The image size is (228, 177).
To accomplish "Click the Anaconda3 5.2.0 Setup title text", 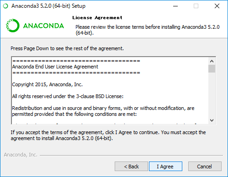I will [48, 6].
